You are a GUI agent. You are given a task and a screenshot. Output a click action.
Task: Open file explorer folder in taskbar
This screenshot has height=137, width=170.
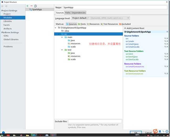[x=28, y=135]
